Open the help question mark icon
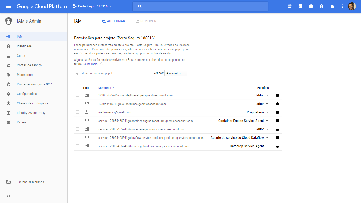 coord(322,6)
